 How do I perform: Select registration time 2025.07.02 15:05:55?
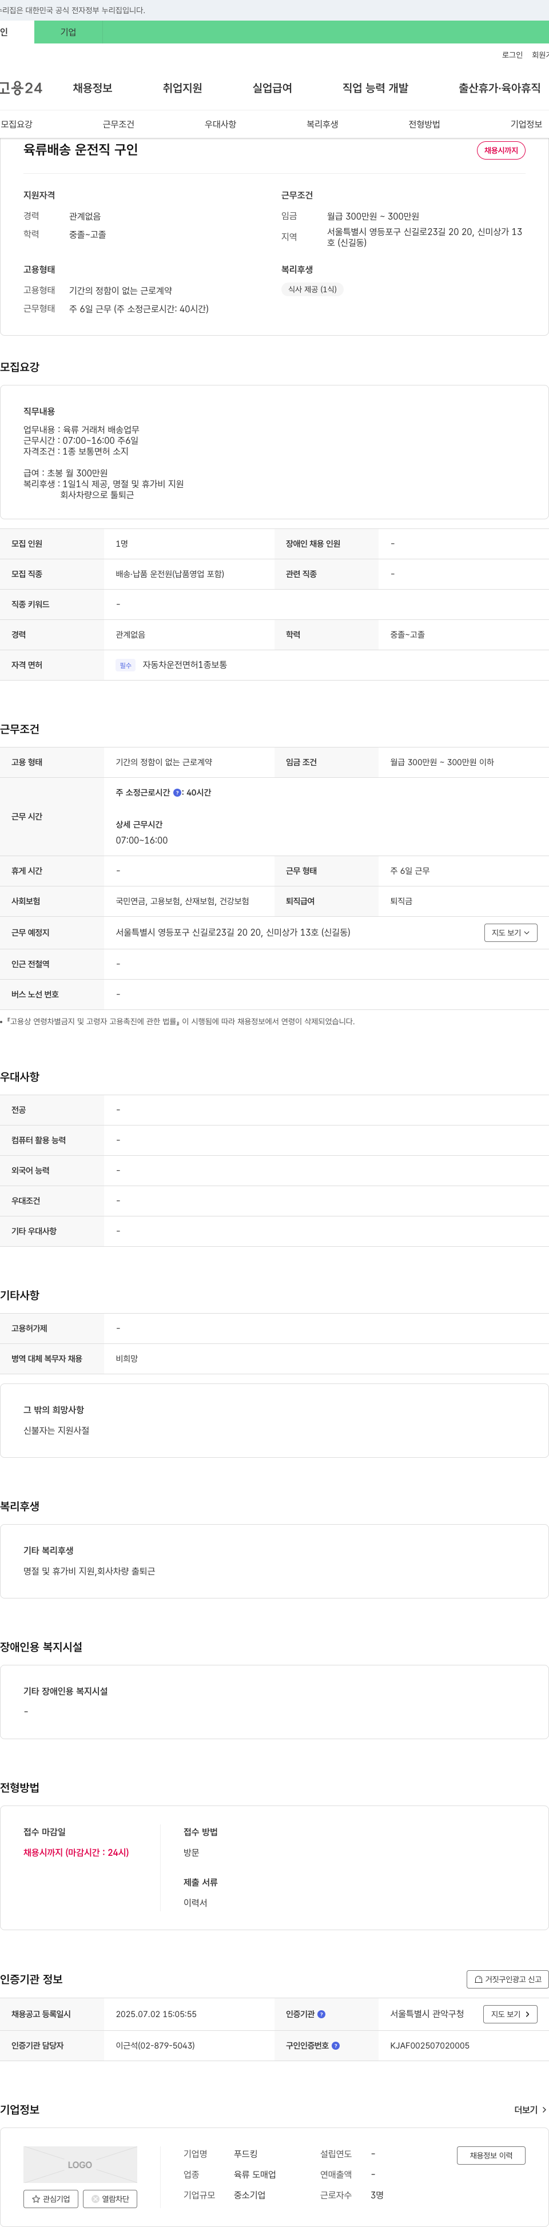tap(157, 2014)
